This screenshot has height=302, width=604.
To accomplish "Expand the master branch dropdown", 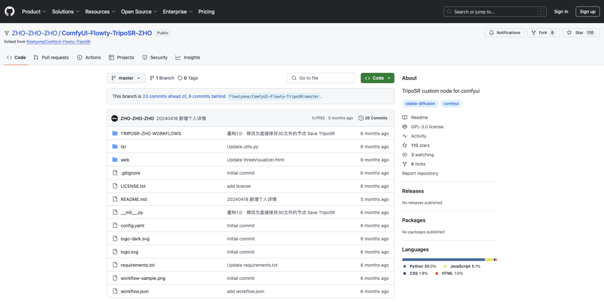I will click(x=126, y=78).
